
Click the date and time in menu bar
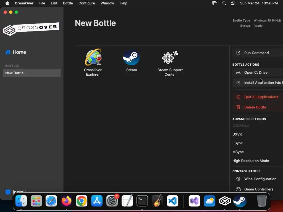pos(259,3)
